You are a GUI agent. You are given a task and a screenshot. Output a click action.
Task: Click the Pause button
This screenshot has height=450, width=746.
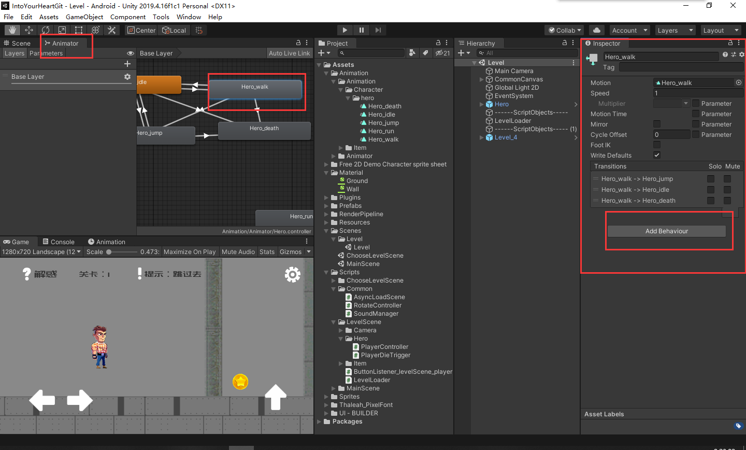[361, 30]
